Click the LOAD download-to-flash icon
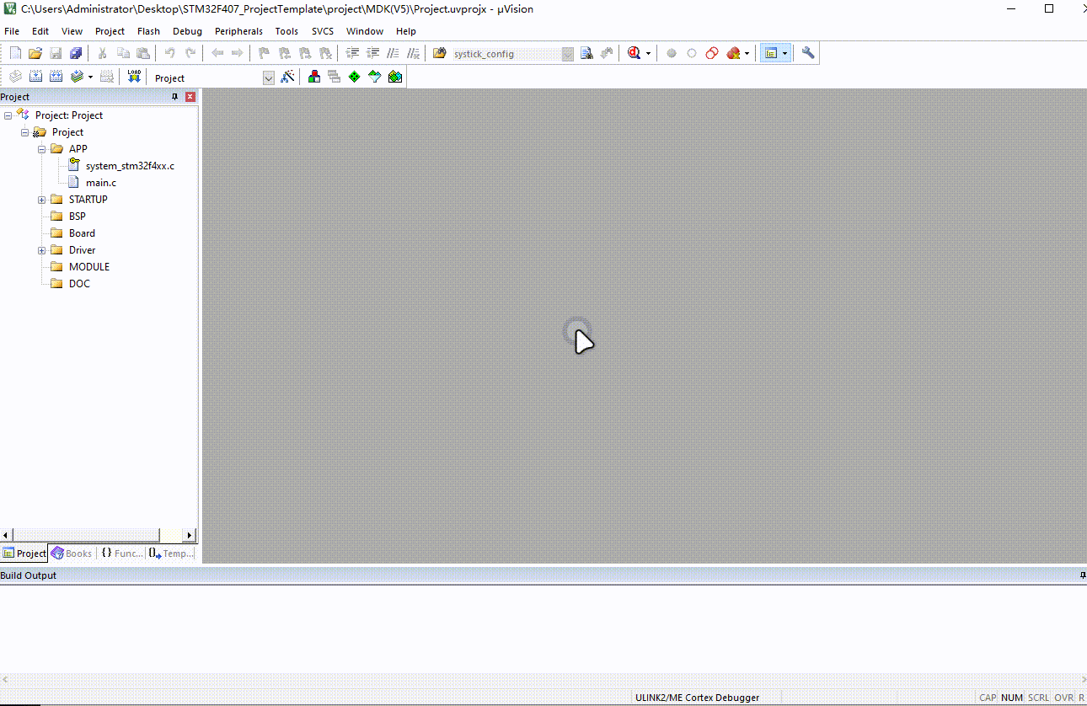 click(134, 77)
